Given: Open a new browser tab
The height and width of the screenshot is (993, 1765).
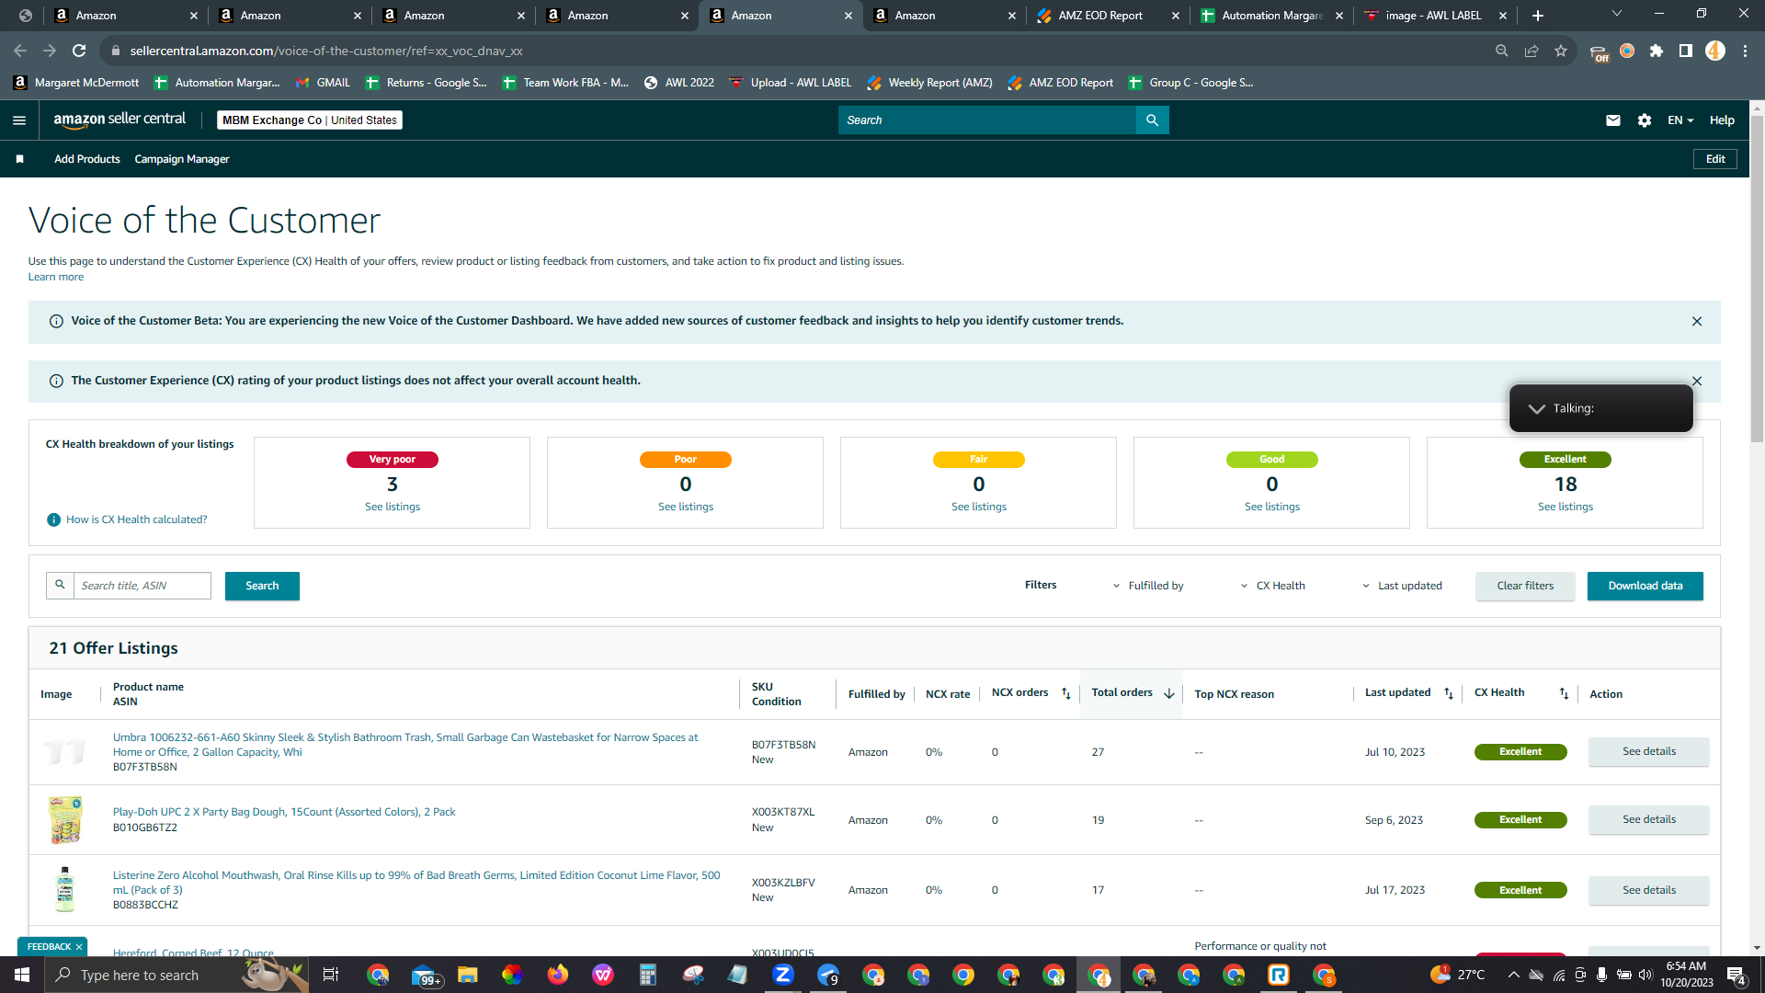Looking at the screenshot, I should click(1538, 16).
